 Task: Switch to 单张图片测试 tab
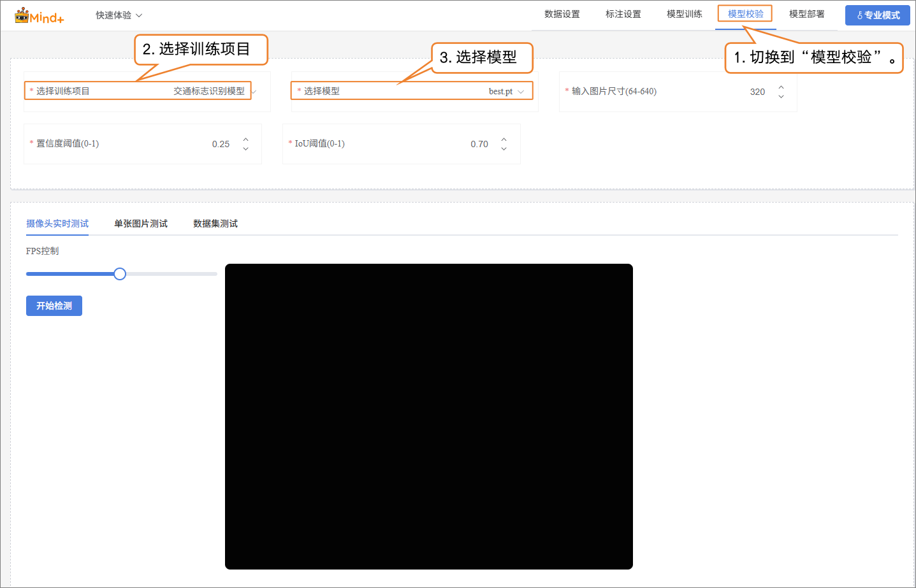(140, 224)
